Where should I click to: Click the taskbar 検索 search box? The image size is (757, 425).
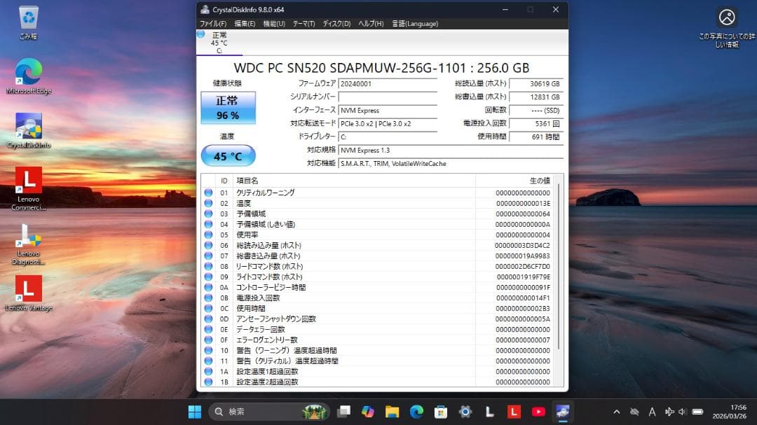click(269, 412)
